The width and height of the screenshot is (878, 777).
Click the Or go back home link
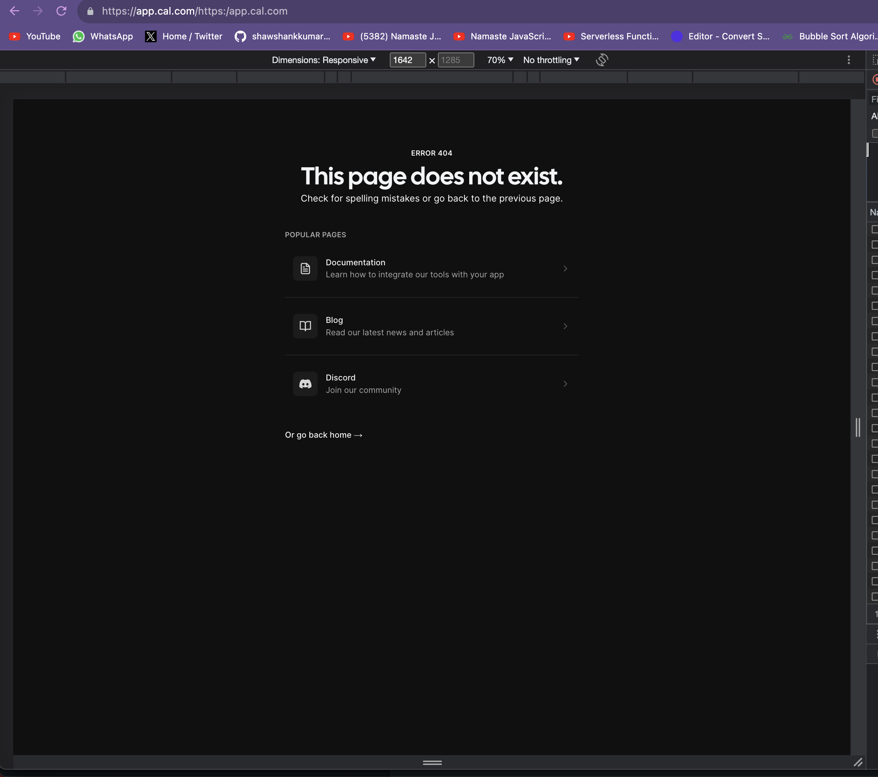pos(324,434)
